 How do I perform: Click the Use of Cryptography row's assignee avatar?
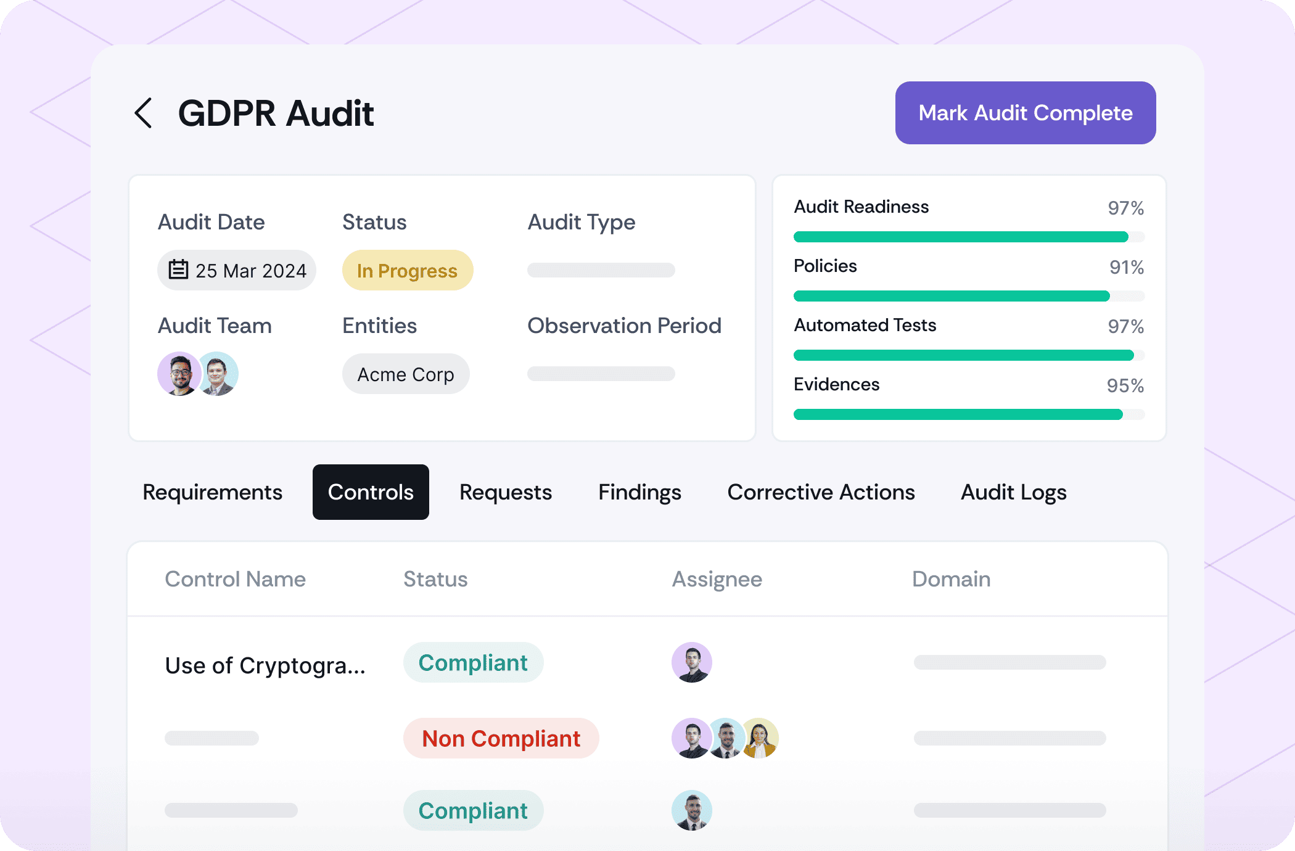point(691,663)
